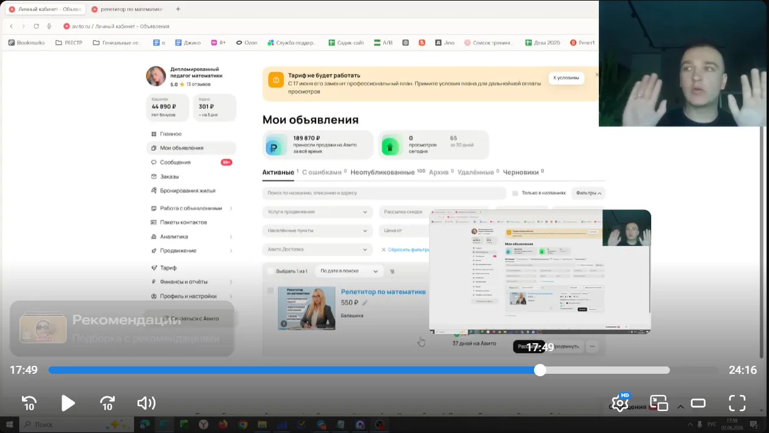Expand Профиль и настройки chevron
This screenshot has width=769, height=433.
231,296
